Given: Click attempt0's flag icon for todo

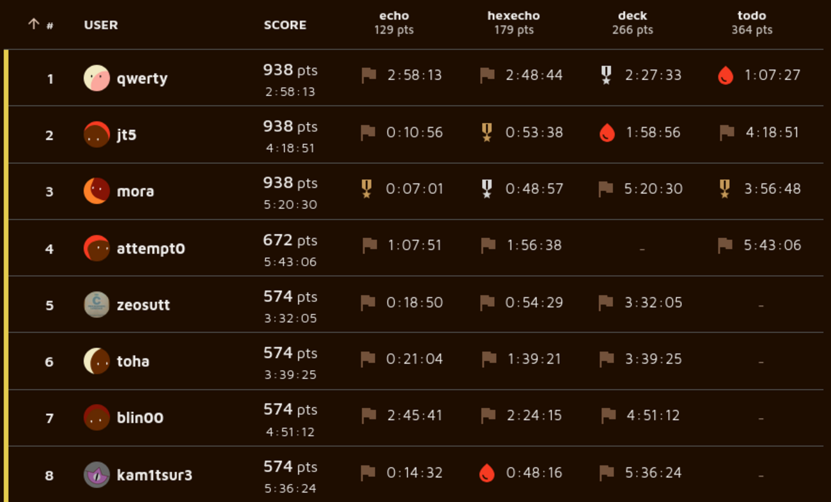Looking at the screenshot, I should pos(726,245).
